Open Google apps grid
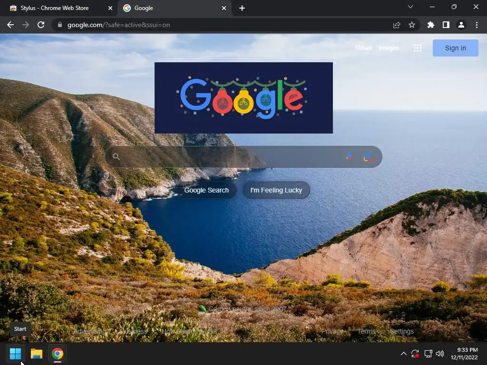Screen dimensions: 487x365 click(418, 48)
